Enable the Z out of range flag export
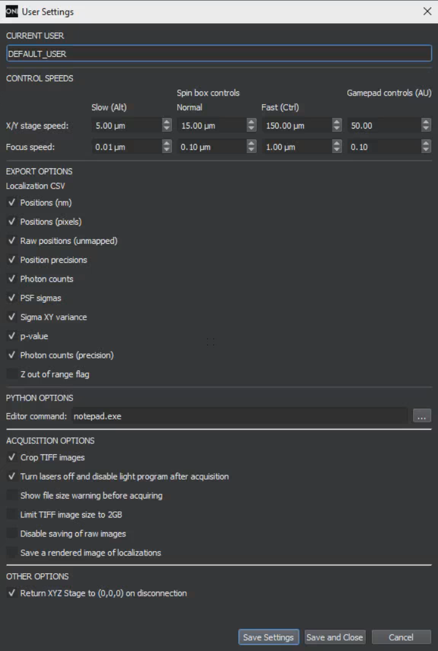This screenshot has height=651, width=438. tap(12, 374)
